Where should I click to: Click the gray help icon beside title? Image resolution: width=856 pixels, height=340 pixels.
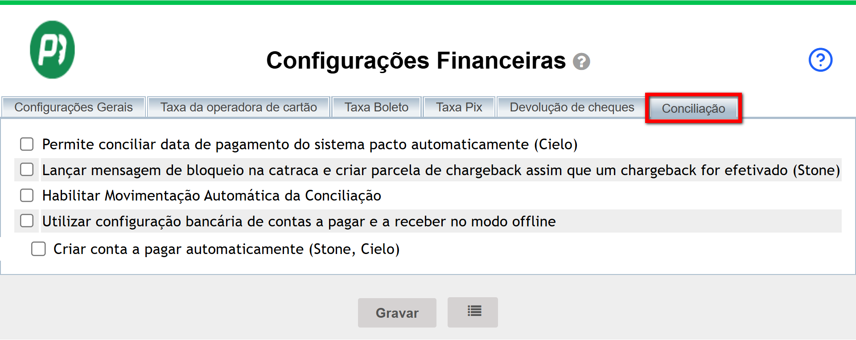[x=581, y=61]
